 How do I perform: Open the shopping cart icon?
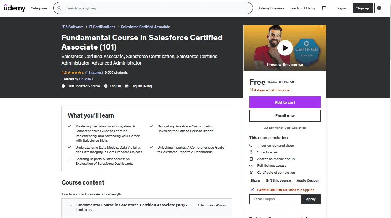click(324, 8)
